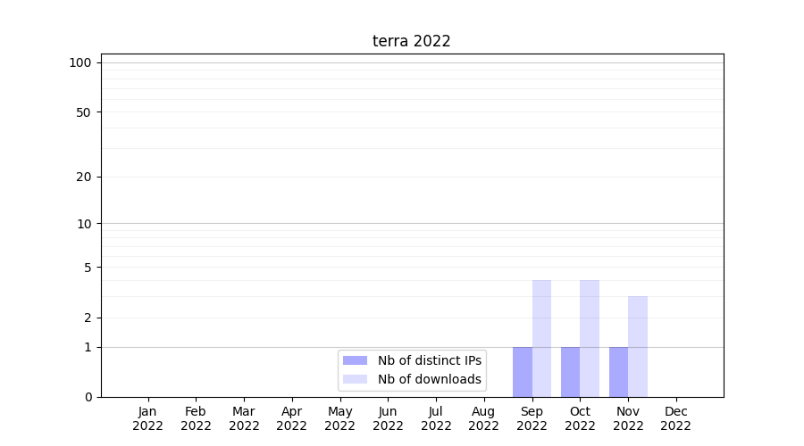Click the 'Sep 2022' x-axis label
Image resolution: width=804 pixels, height=446 pixels.
(x=532, y=418)
